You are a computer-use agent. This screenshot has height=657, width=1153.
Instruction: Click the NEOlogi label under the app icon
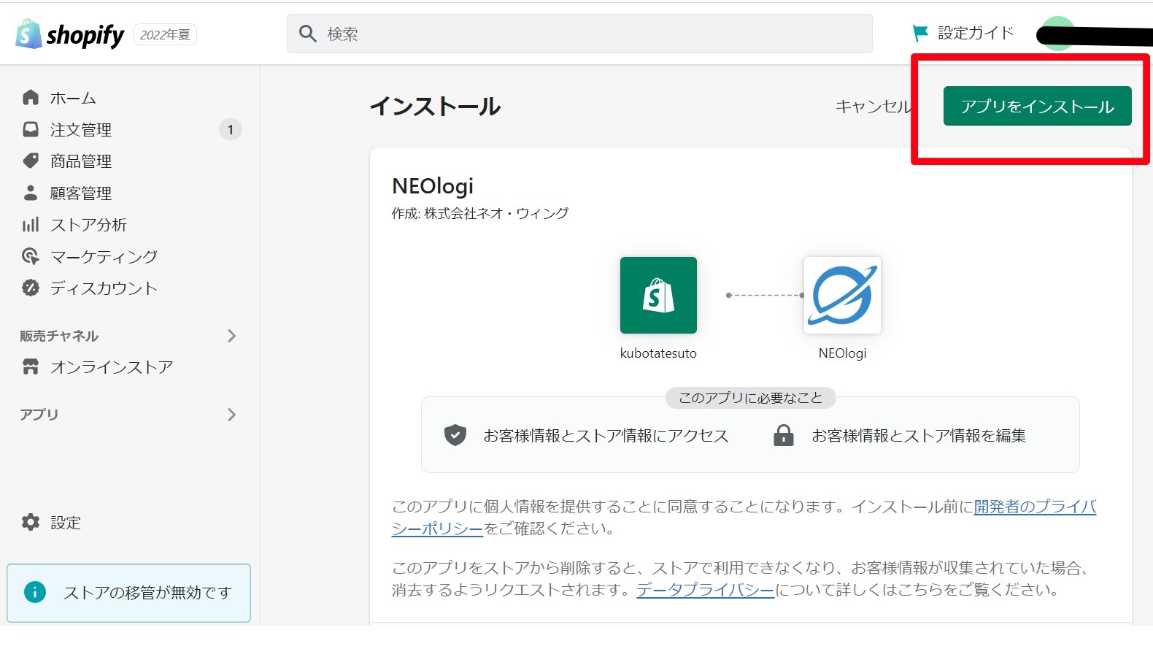click(x=843, y=353)
